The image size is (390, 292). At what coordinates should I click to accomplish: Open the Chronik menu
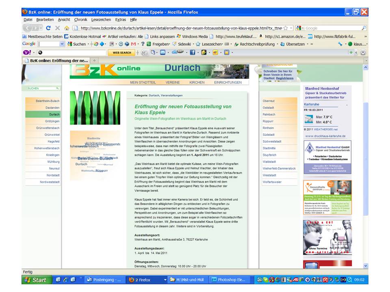coord(80,19)
